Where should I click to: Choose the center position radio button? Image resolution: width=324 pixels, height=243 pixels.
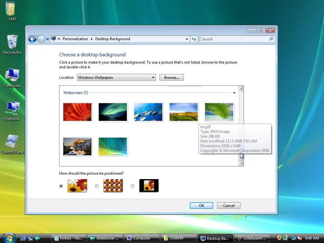[x=133, y=186]
